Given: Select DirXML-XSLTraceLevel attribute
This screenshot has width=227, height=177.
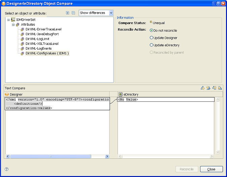Looking at the screenshot, I should pos(42,44).
